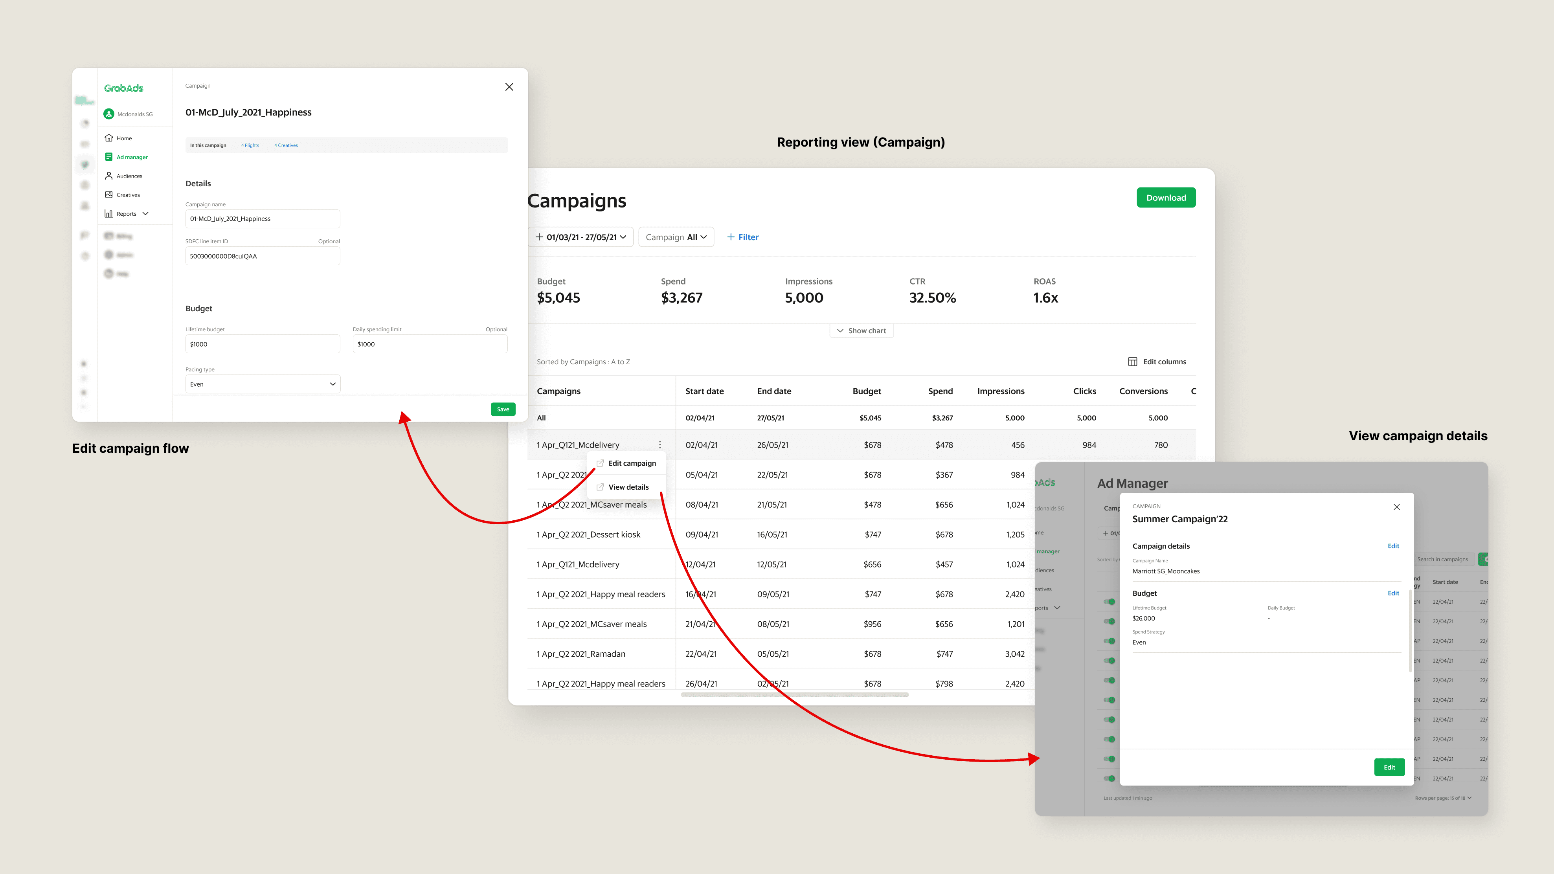Screen dimensions: 1554x874
Task: Open the 01/03/21 - 27/05/21 date range dropdown
Action: 581,237
